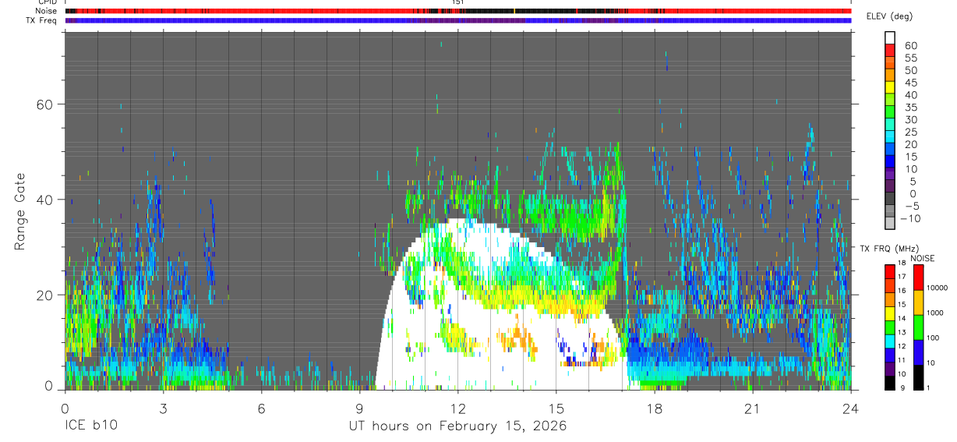The width and height of the screenshot is (957, 442).
Task: Click the 'TX Freq' row label
Action: pos(41,20)
